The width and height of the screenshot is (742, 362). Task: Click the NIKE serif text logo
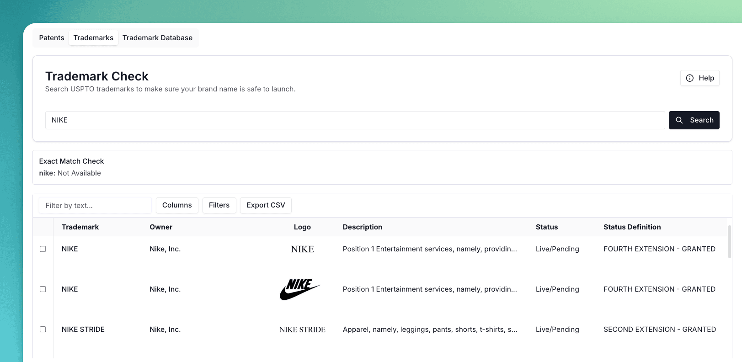coord(302,249)
